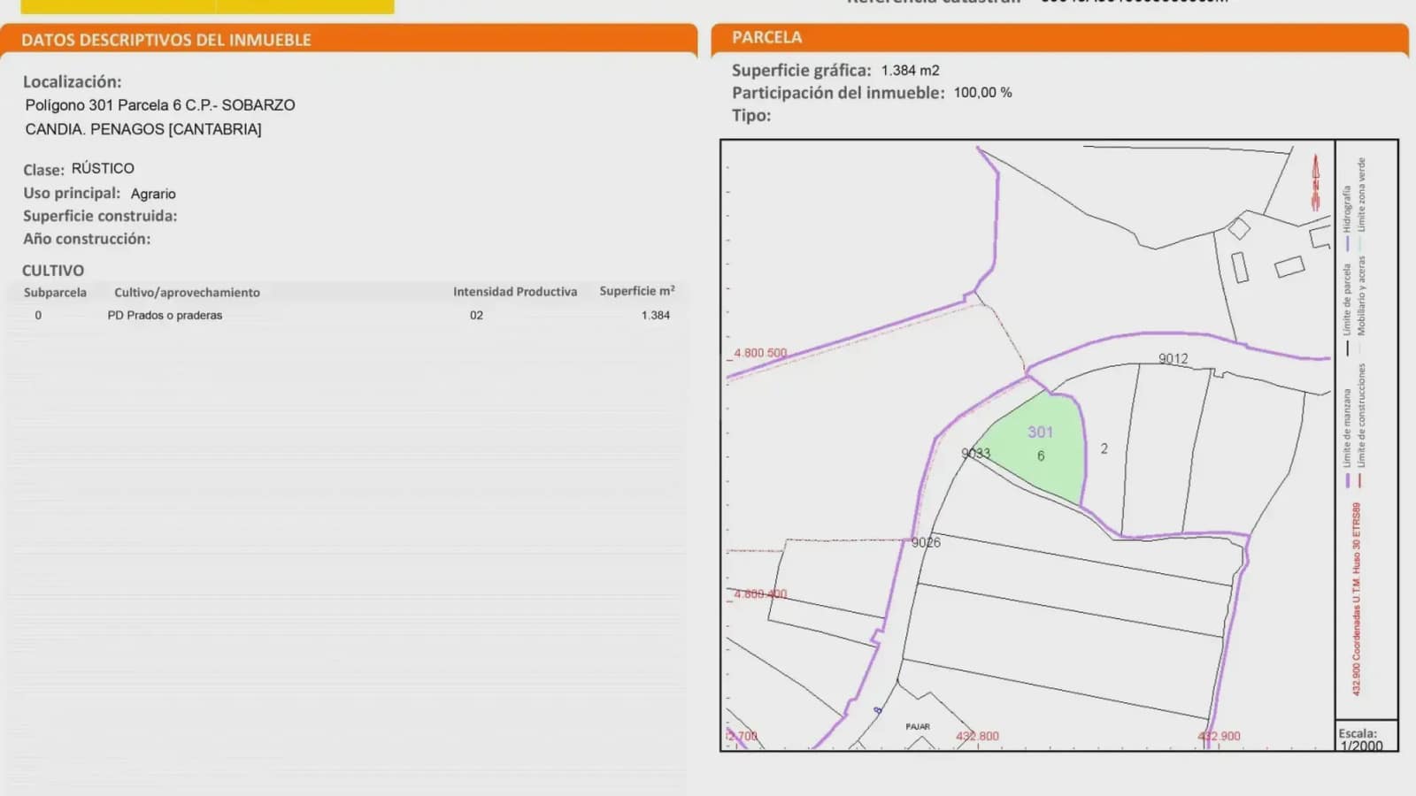The image size is (1416, 796).
Task: Click the 9033 label beside the green parcel
Action: tap(975, 454)
